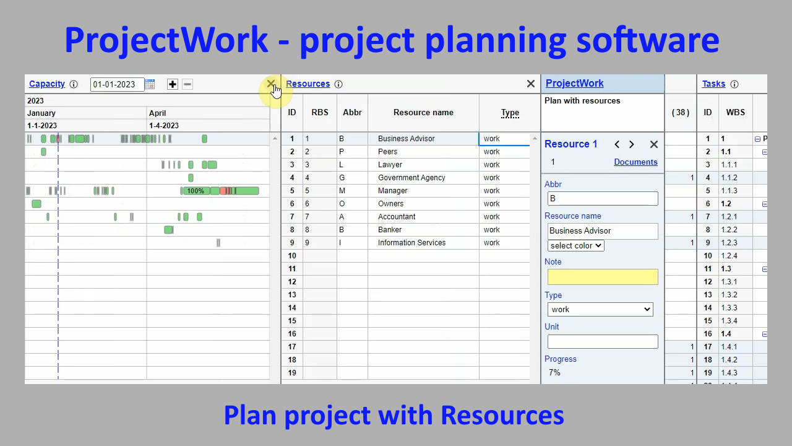Zoom in with the plus icon
The image size is (792, 446).
click(x=173, y=84)
